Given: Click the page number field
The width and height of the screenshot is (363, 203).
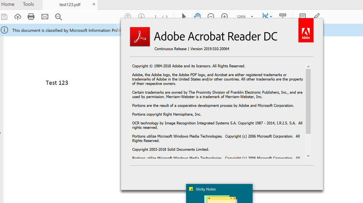Looking at the screenshot, I should [x=156, y=17].
